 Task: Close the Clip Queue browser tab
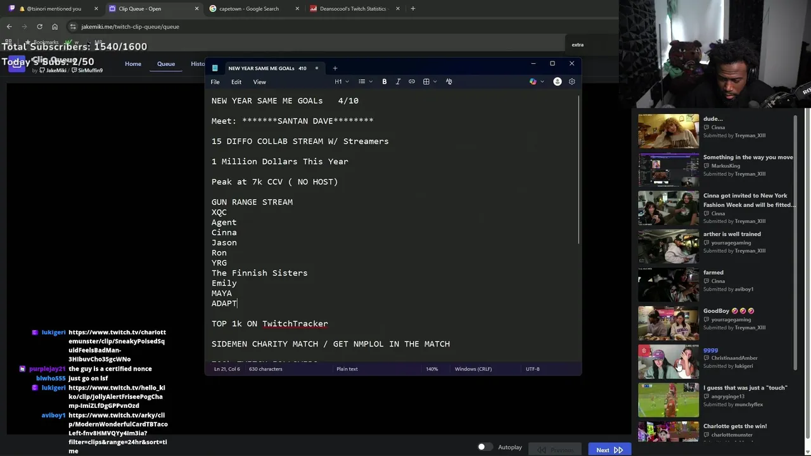196,9
